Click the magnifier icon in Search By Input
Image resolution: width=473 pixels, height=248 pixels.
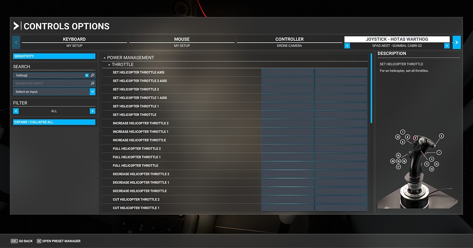[x=92, y=83]
